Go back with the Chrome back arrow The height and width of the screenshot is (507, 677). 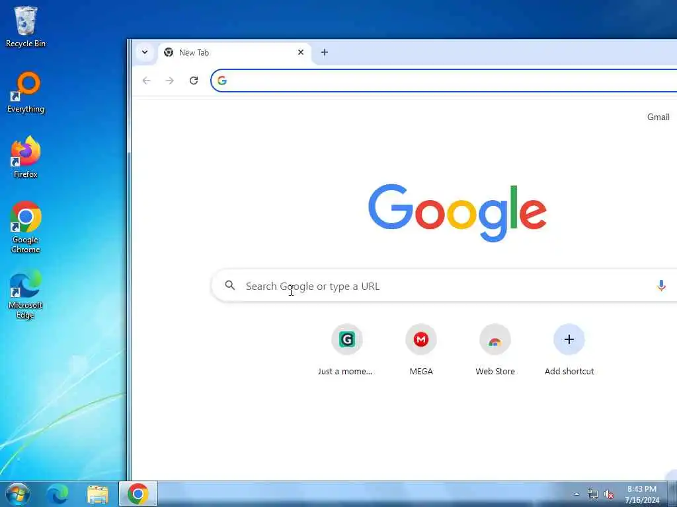tap(146, 80)
